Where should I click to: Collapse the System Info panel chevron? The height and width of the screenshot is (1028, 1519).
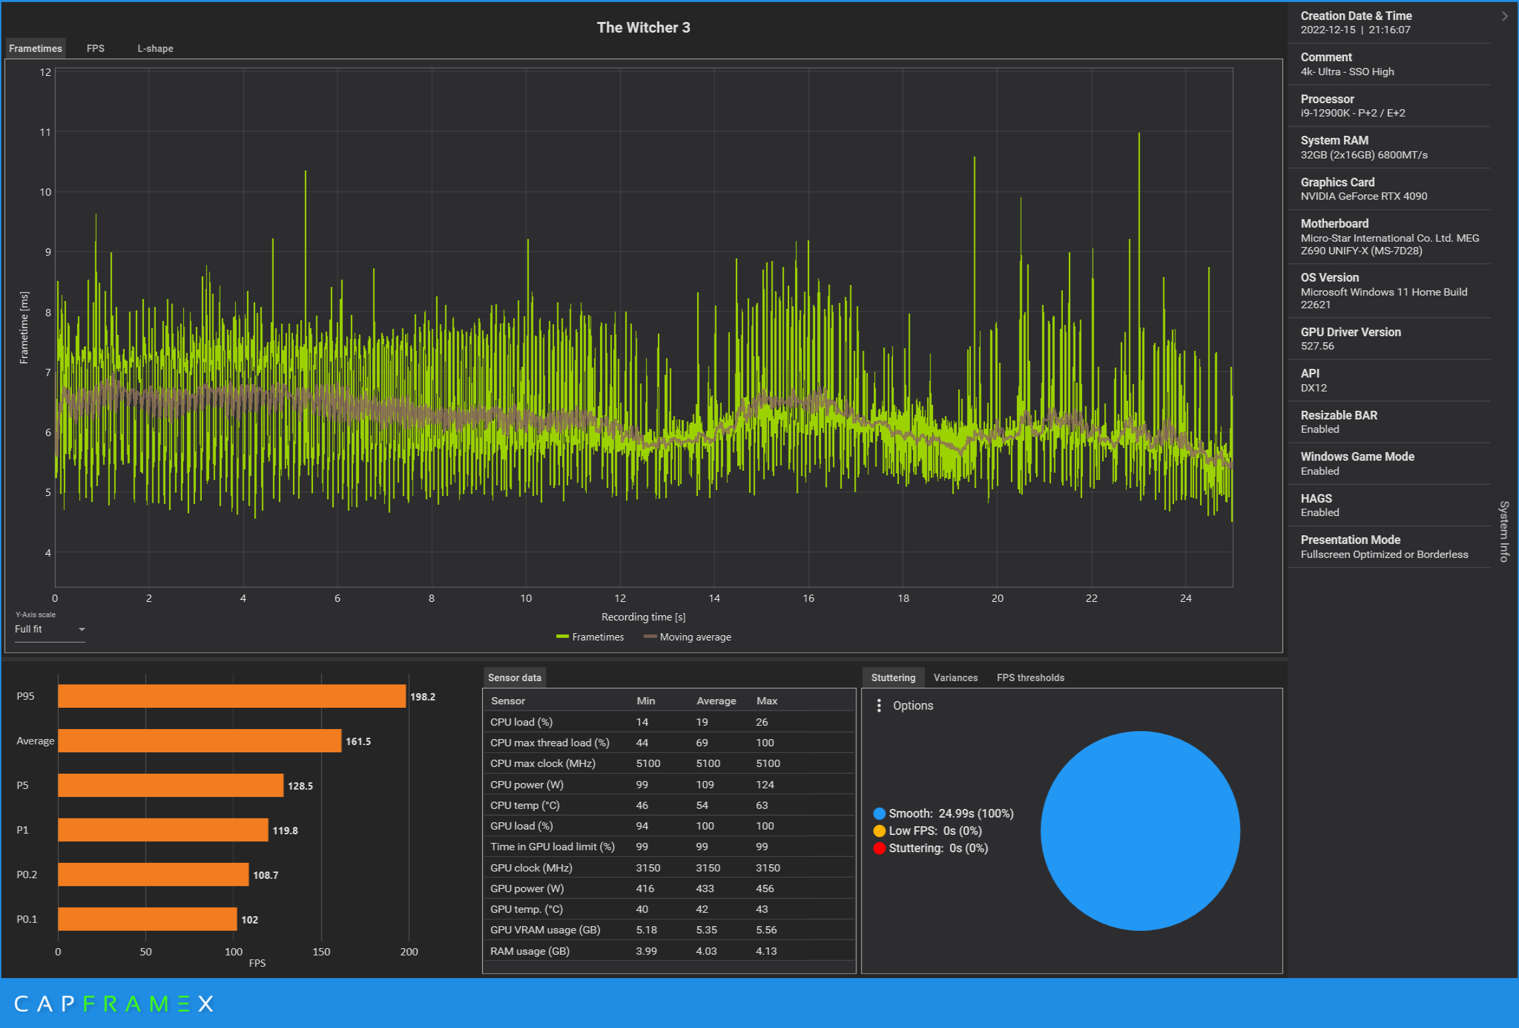pyautogui.click(x=1504, y=17)
